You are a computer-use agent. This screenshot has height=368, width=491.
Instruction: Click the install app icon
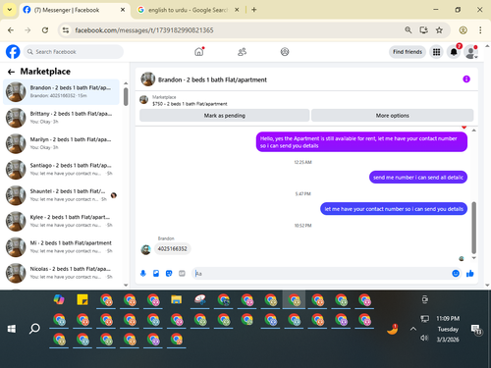click(x=423, y=30)
